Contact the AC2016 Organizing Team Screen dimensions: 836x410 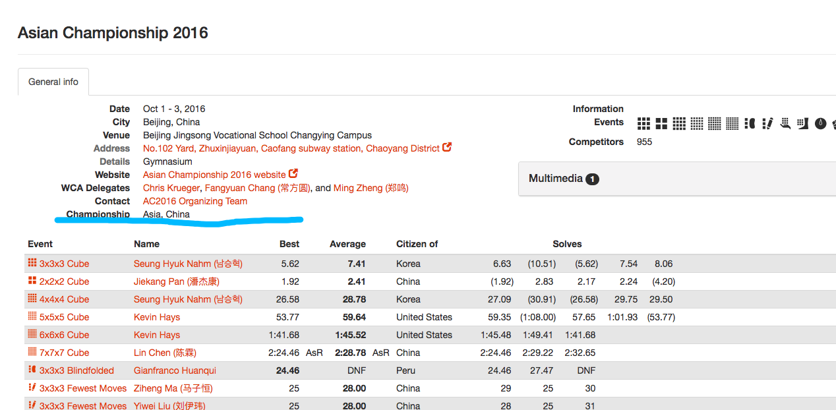pos(195,201)
